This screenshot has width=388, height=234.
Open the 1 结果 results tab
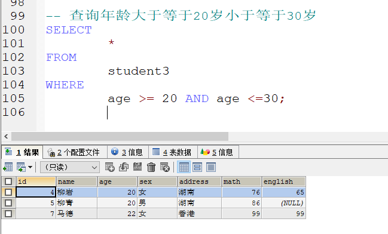point(22,152)
